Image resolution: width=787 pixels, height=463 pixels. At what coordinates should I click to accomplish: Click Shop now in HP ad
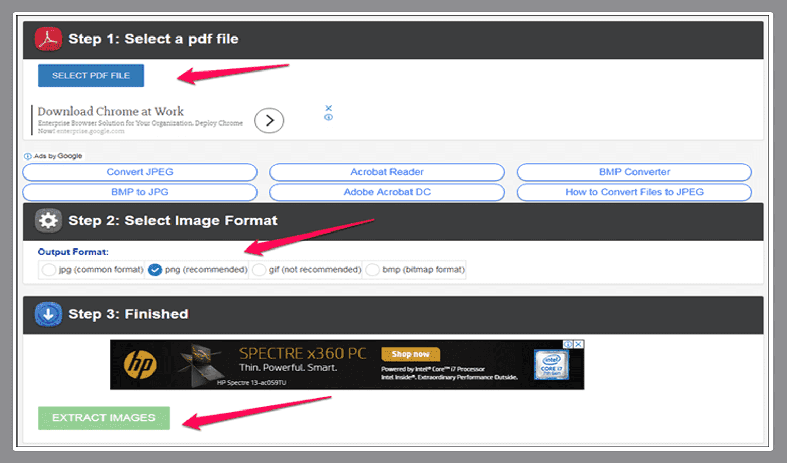(x=410, y=354)
